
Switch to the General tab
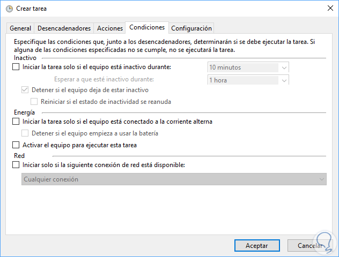20,28
